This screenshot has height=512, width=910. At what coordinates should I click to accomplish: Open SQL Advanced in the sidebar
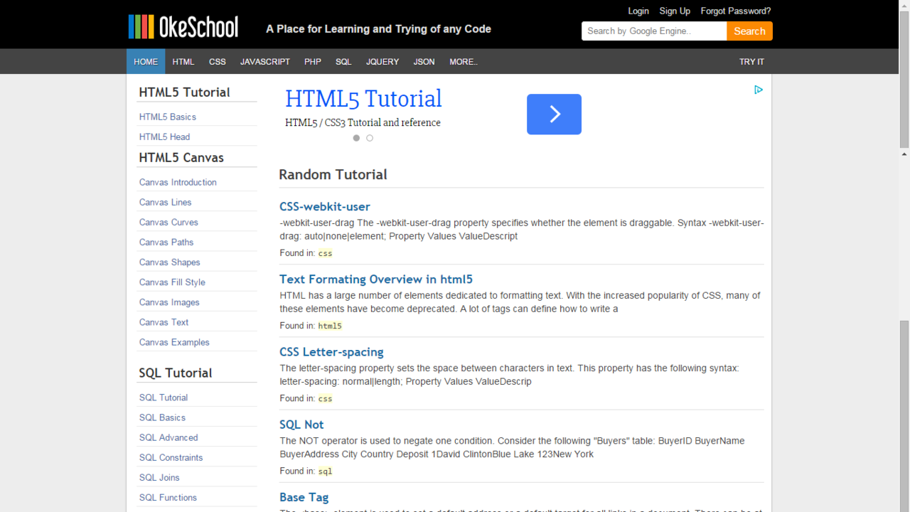tap(168, 437)
